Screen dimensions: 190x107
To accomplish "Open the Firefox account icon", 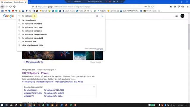I will tap(179, 7).
